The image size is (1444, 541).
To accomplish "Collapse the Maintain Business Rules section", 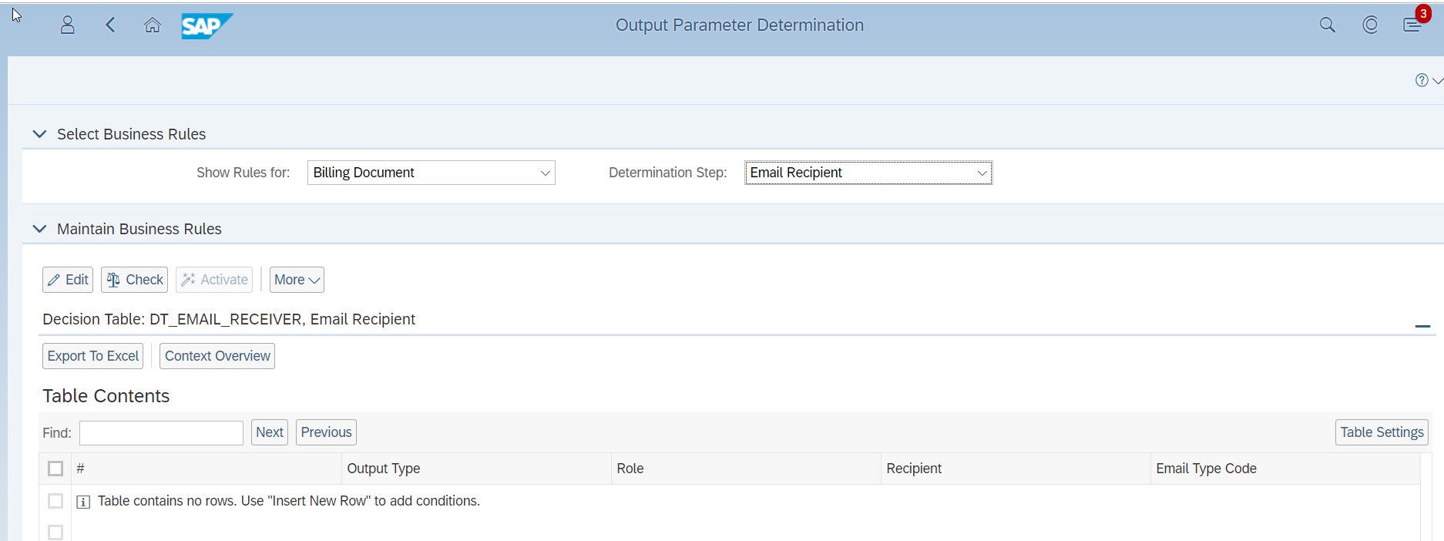I will [x=40, y=229].
